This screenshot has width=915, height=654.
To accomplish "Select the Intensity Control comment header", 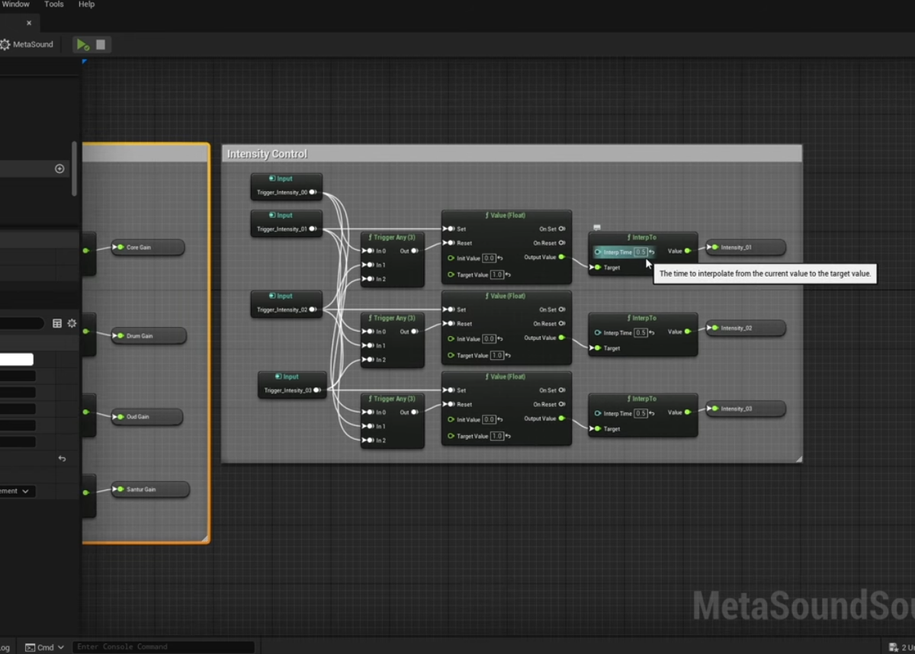I will click(x=267, y=153).
